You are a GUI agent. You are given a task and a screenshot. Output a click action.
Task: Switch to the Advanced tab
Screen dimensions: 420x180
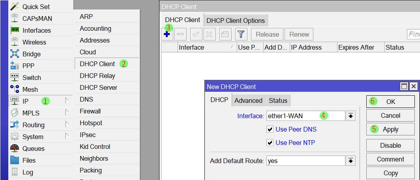[x=248, y=100]
